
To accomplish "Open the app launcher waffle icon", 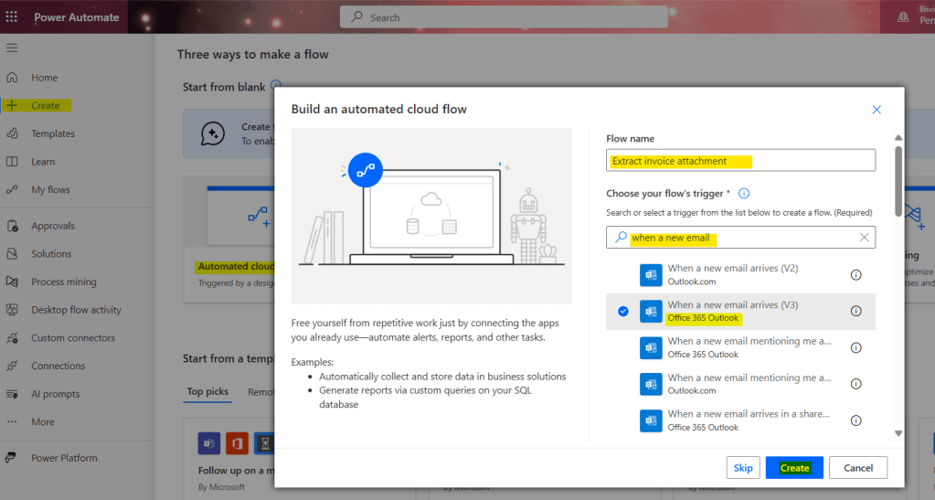I will point(12,17).
